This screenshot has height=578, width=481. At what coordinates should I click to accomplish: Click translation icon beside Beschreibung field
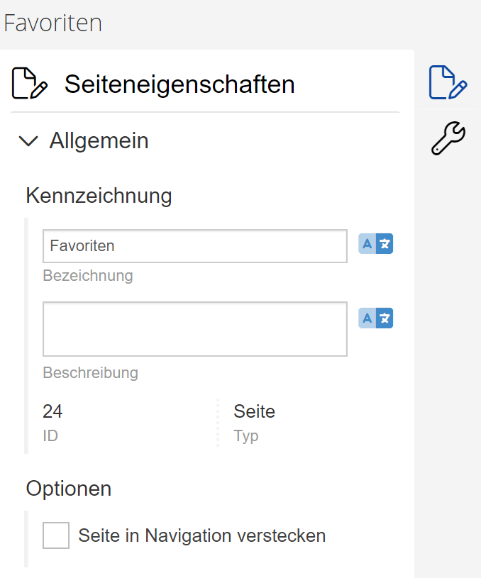coord(375,318)
